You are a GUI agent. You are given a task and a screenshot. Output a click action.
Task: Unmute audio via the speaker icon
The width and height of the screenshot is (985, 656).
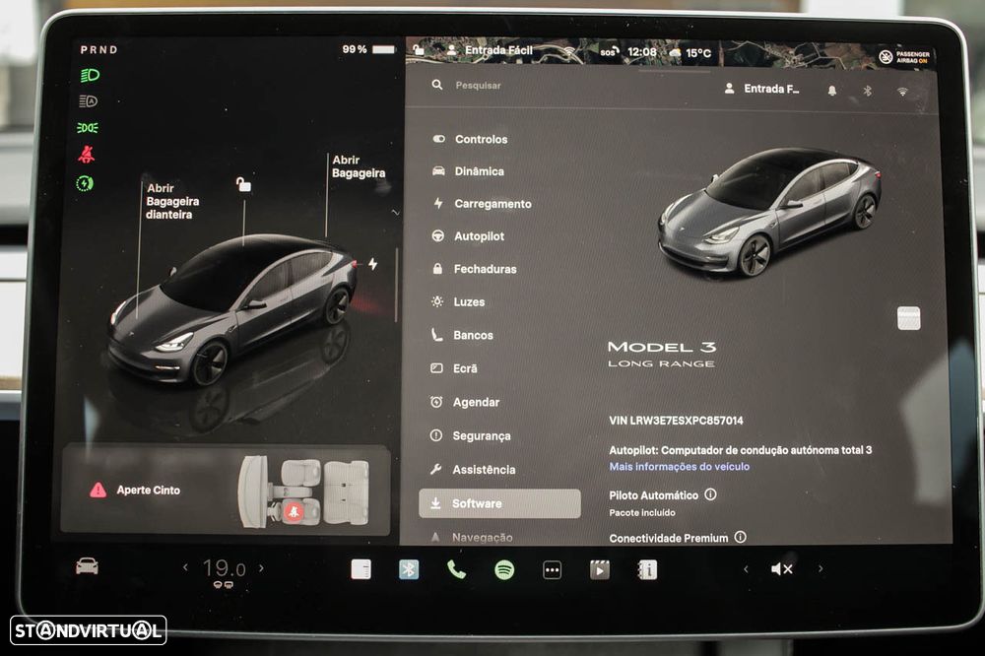[782, 568]
